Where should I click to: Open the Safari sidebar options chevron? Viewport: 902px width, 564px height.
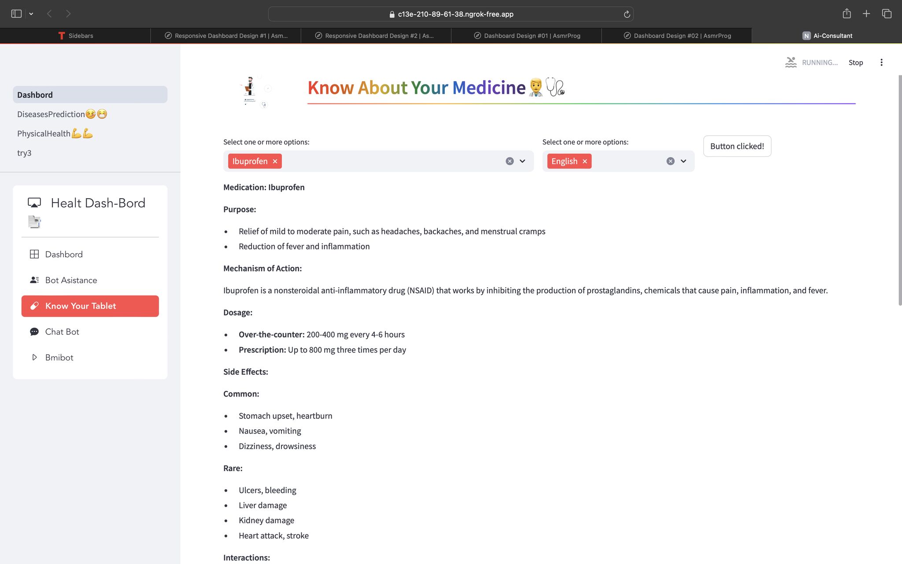(31, 14)
